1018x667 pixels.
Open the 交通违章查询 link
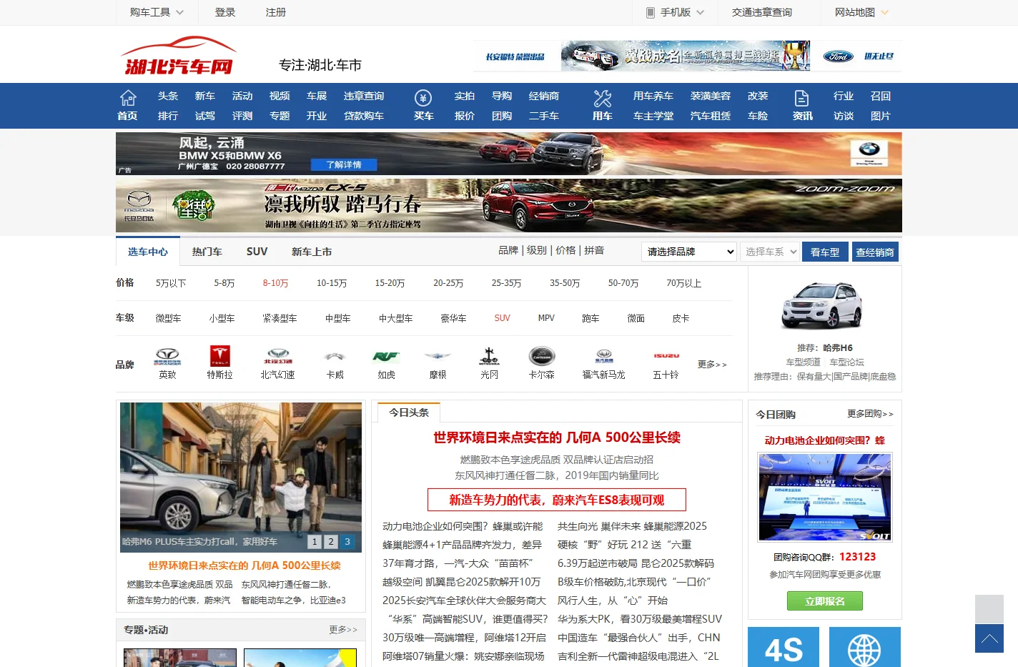tap(762, 12)
